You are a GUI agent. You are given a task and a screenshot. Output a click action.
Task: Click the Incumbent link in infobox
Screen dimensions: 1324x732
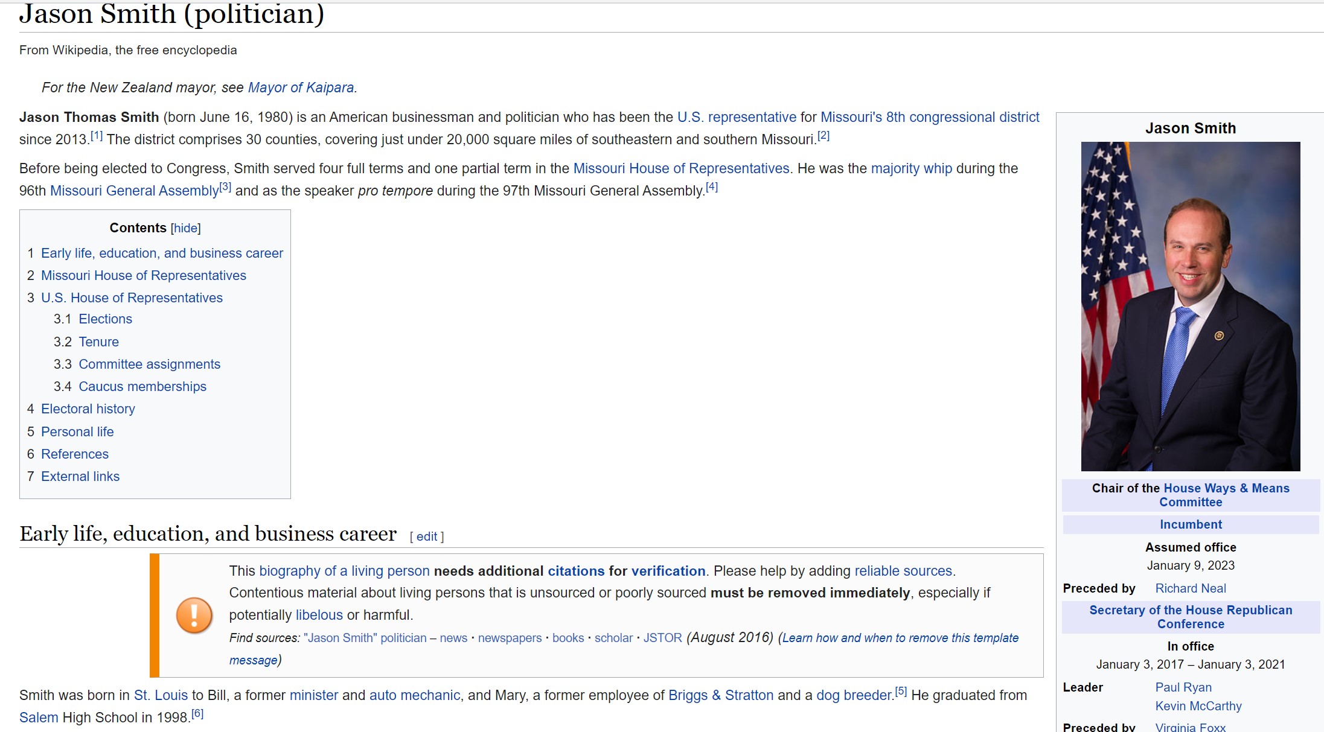1191,524
